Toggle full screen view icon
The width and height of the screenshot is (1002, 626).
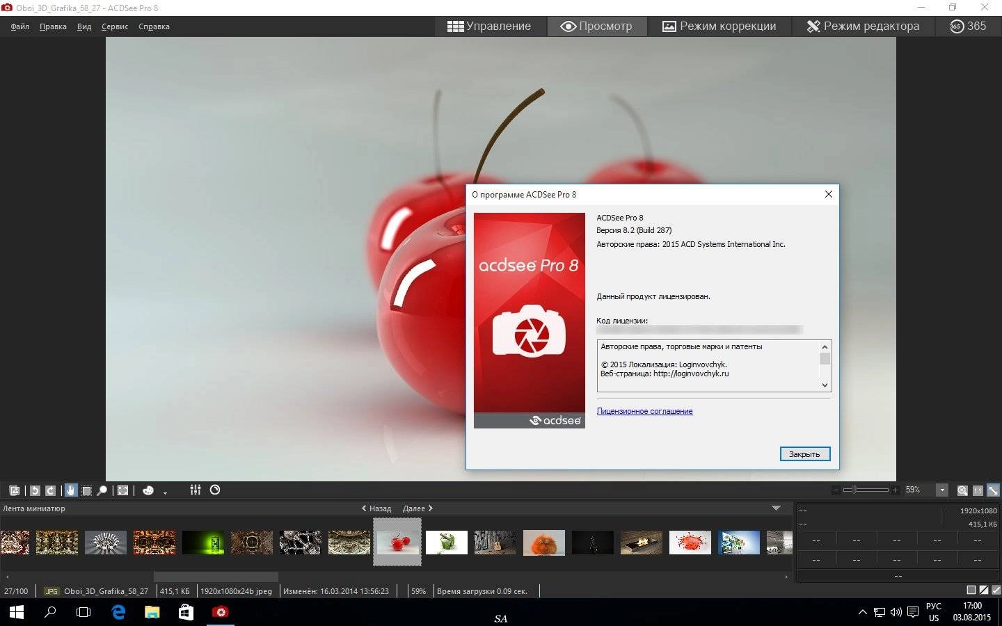122,490
